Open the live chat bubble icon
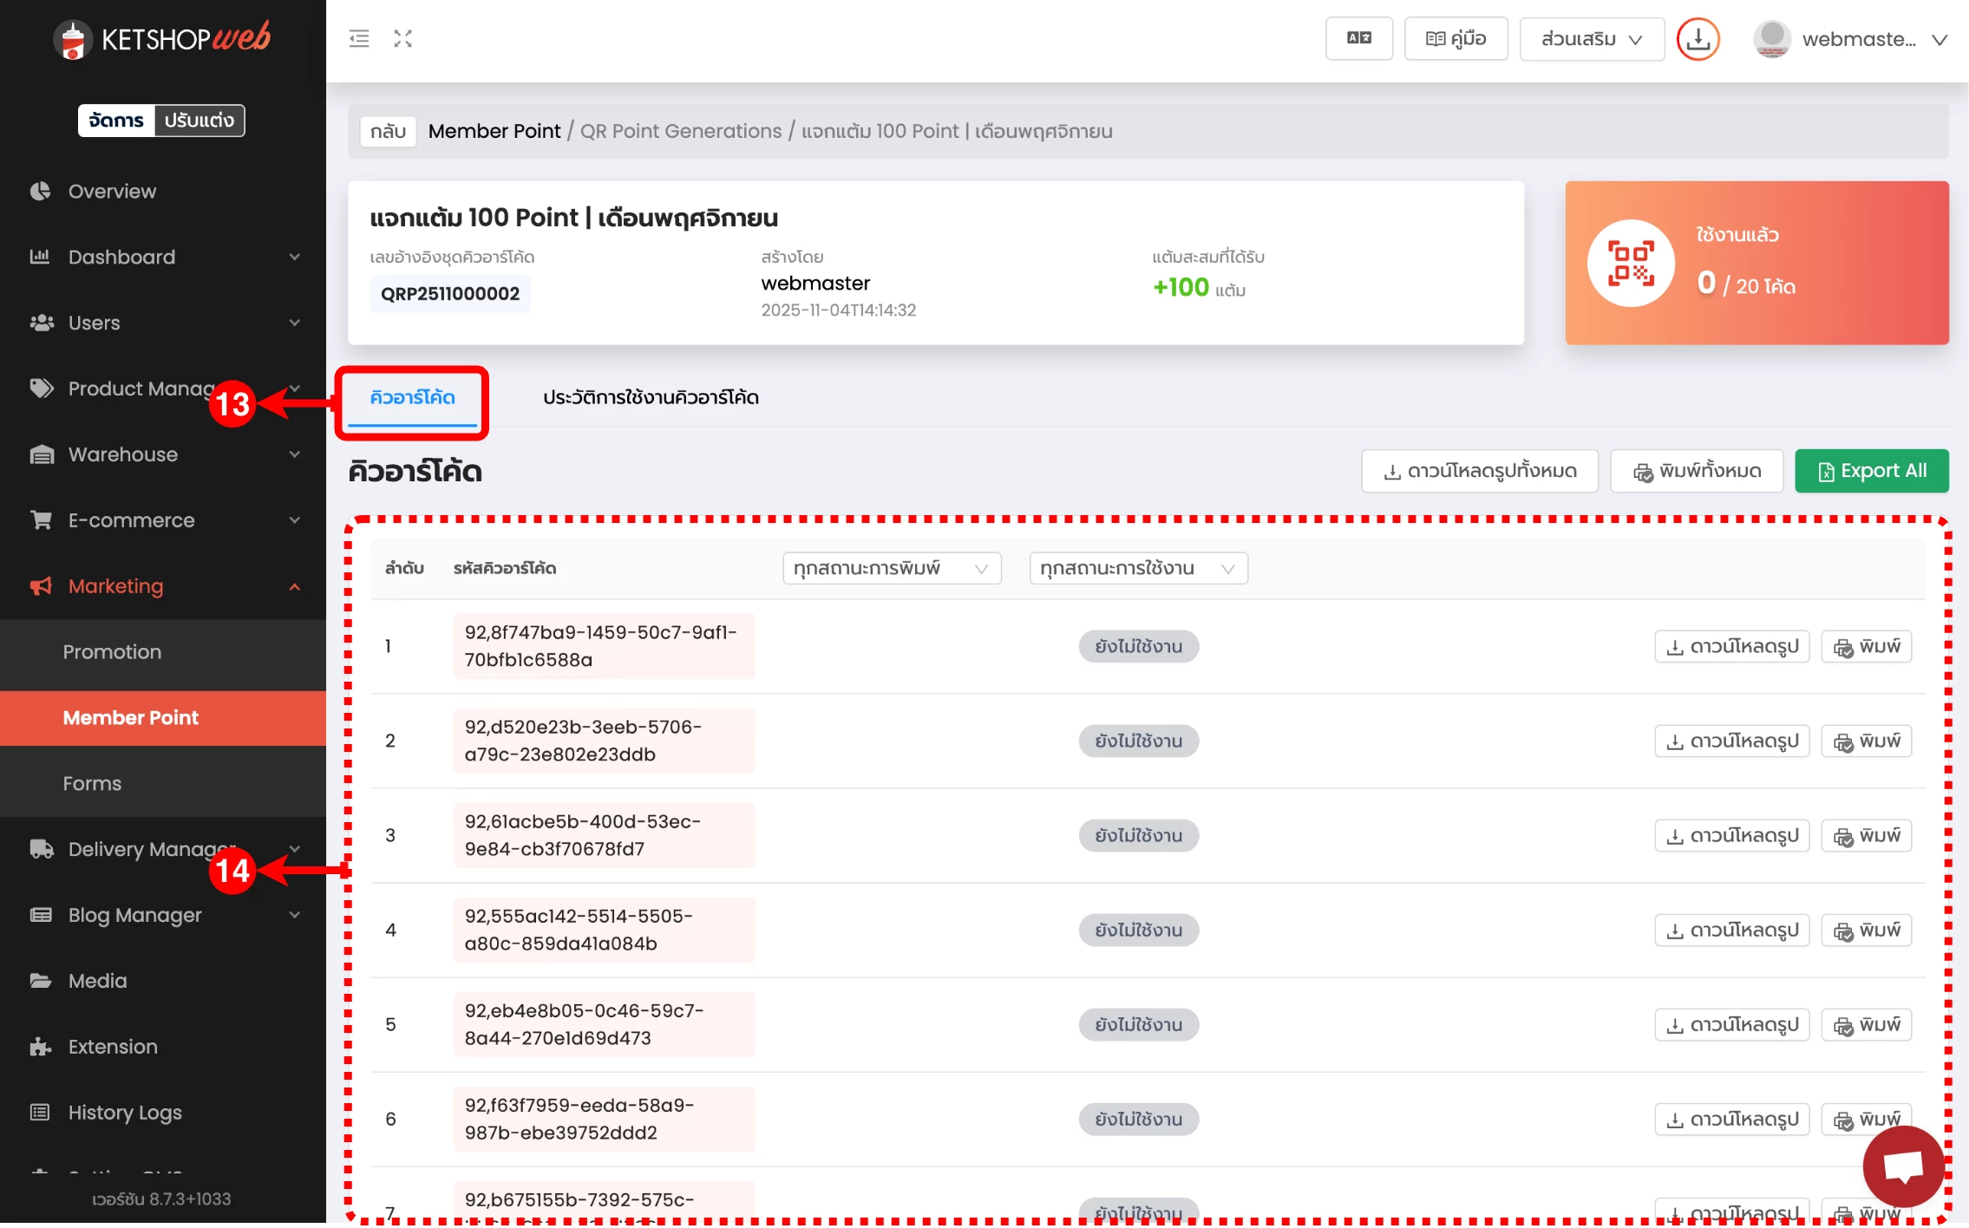The width and height of the screenshot is (1969, 1228). coord(1903,1166)
